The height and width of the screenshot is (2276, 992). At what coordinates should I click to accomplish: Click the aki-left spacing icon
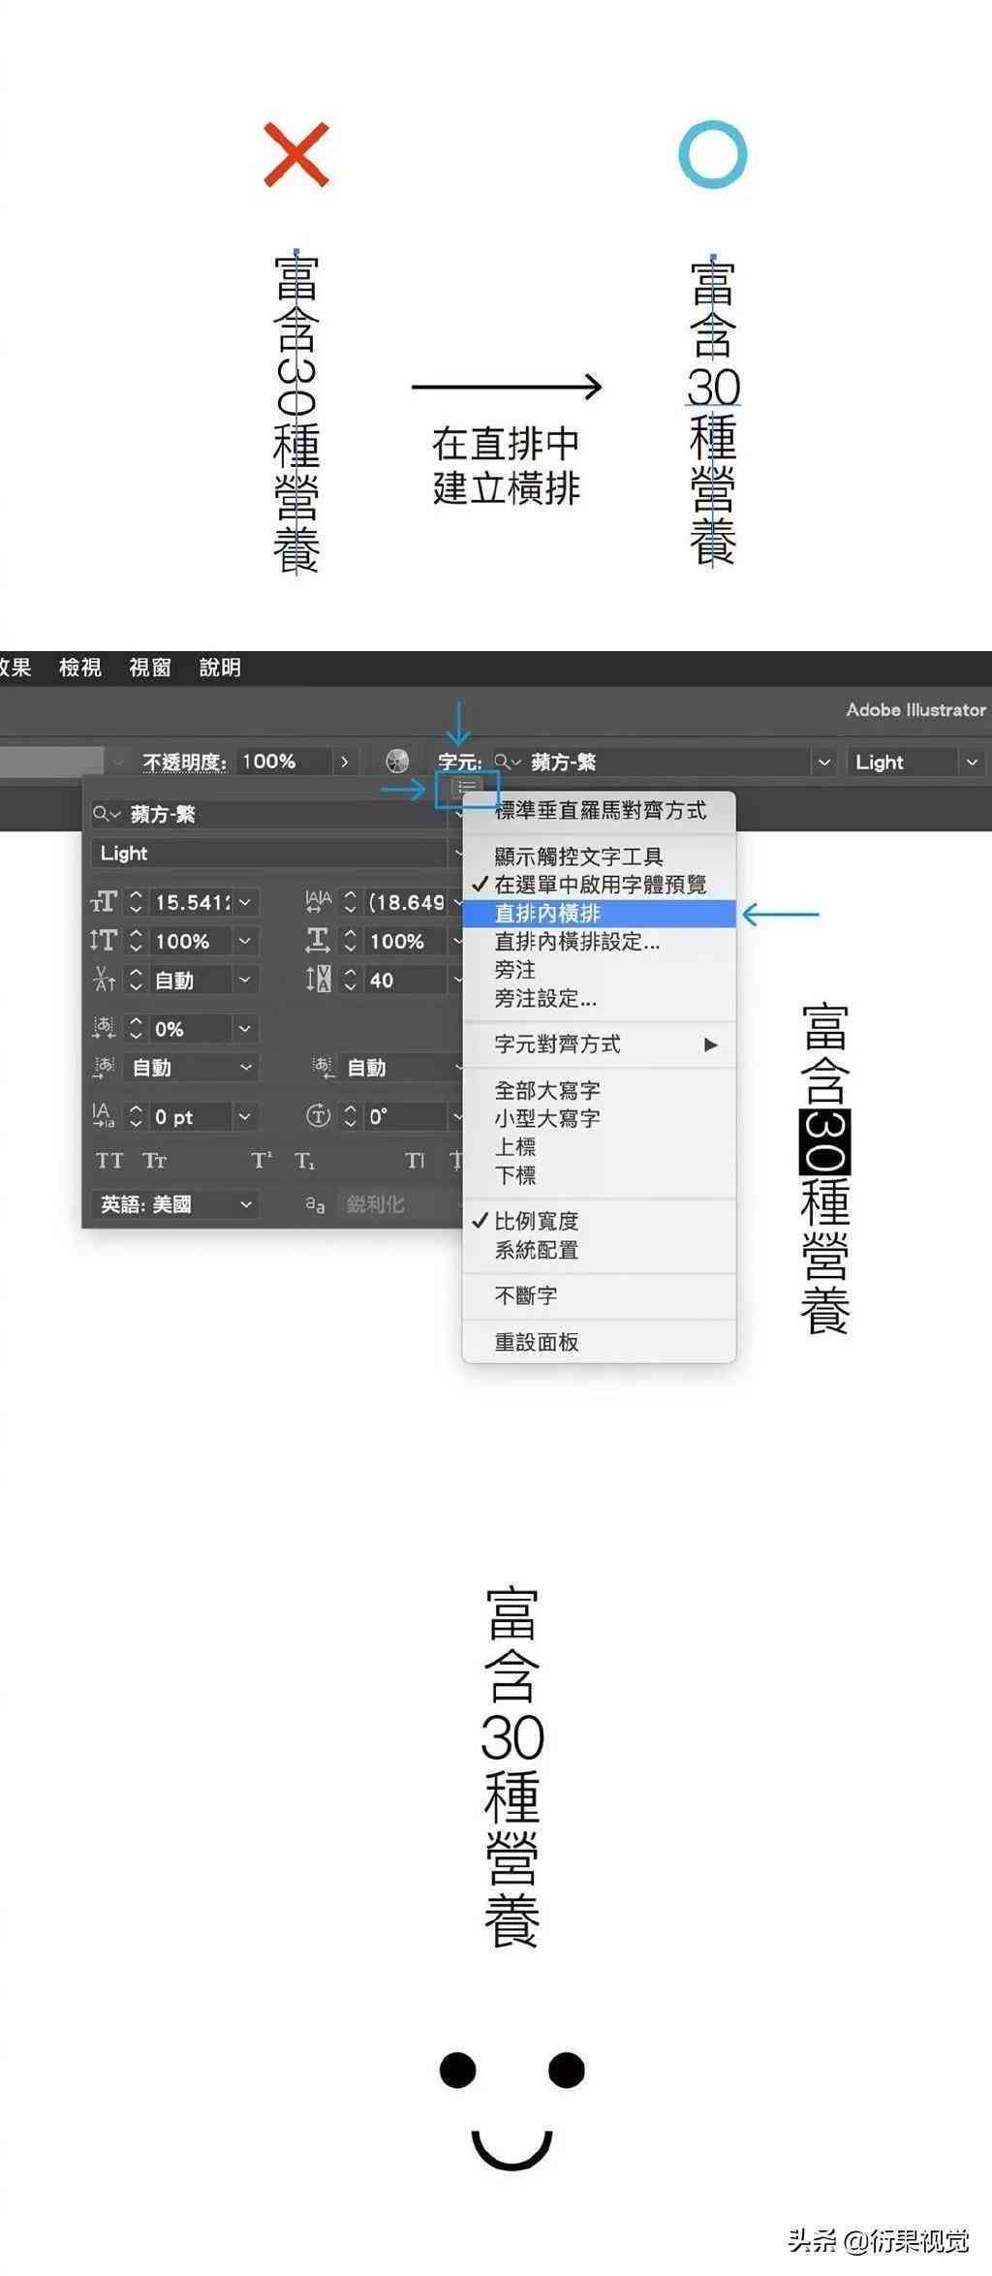[x=104, y=1068]
